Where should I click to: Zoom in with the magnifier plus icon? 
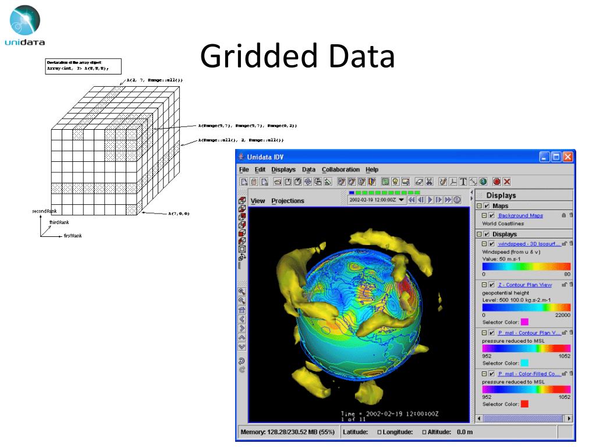242,292
